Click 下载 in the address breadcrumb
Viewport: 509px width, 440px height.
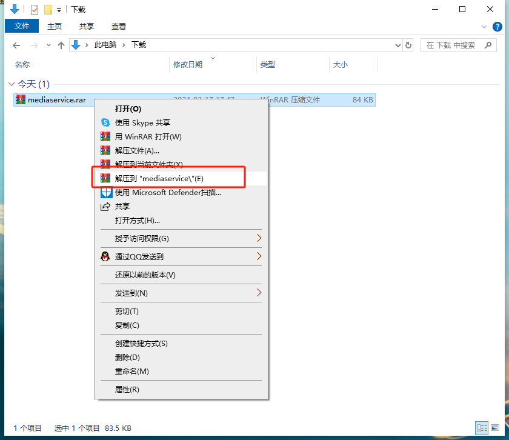(x=139, y=45)
